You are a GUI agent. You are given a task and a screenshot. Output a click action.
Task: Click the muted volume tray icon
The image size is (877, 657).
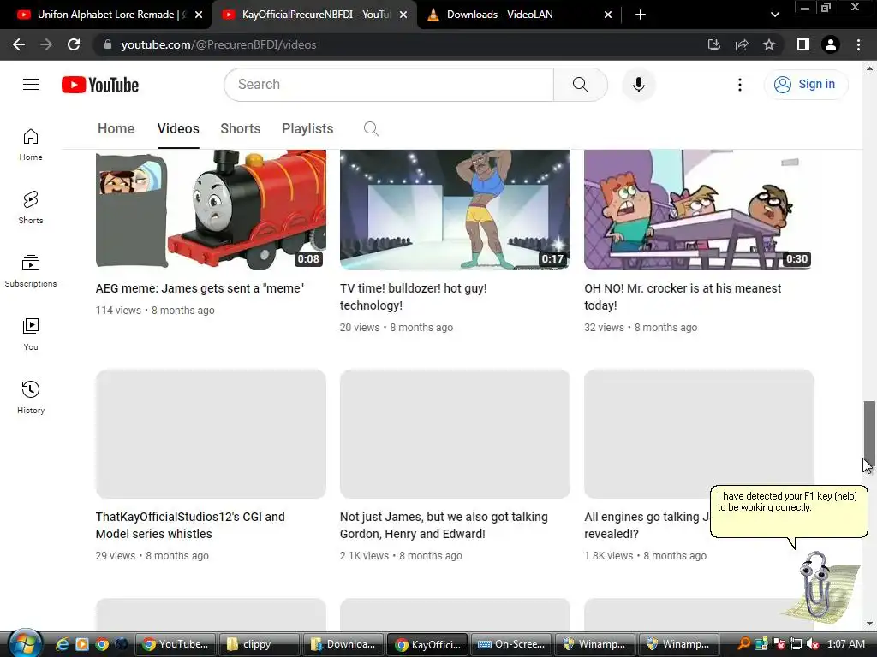812,644
